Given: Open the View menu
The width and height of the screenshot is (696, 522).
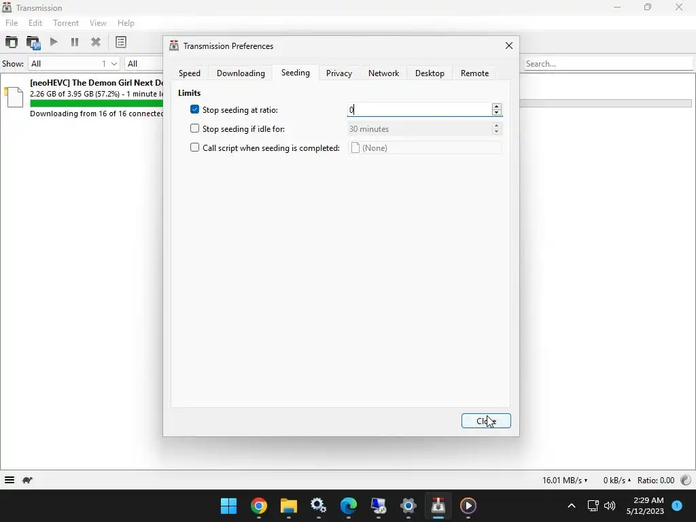Looking at the screenshot, I should tap(98, 23).
